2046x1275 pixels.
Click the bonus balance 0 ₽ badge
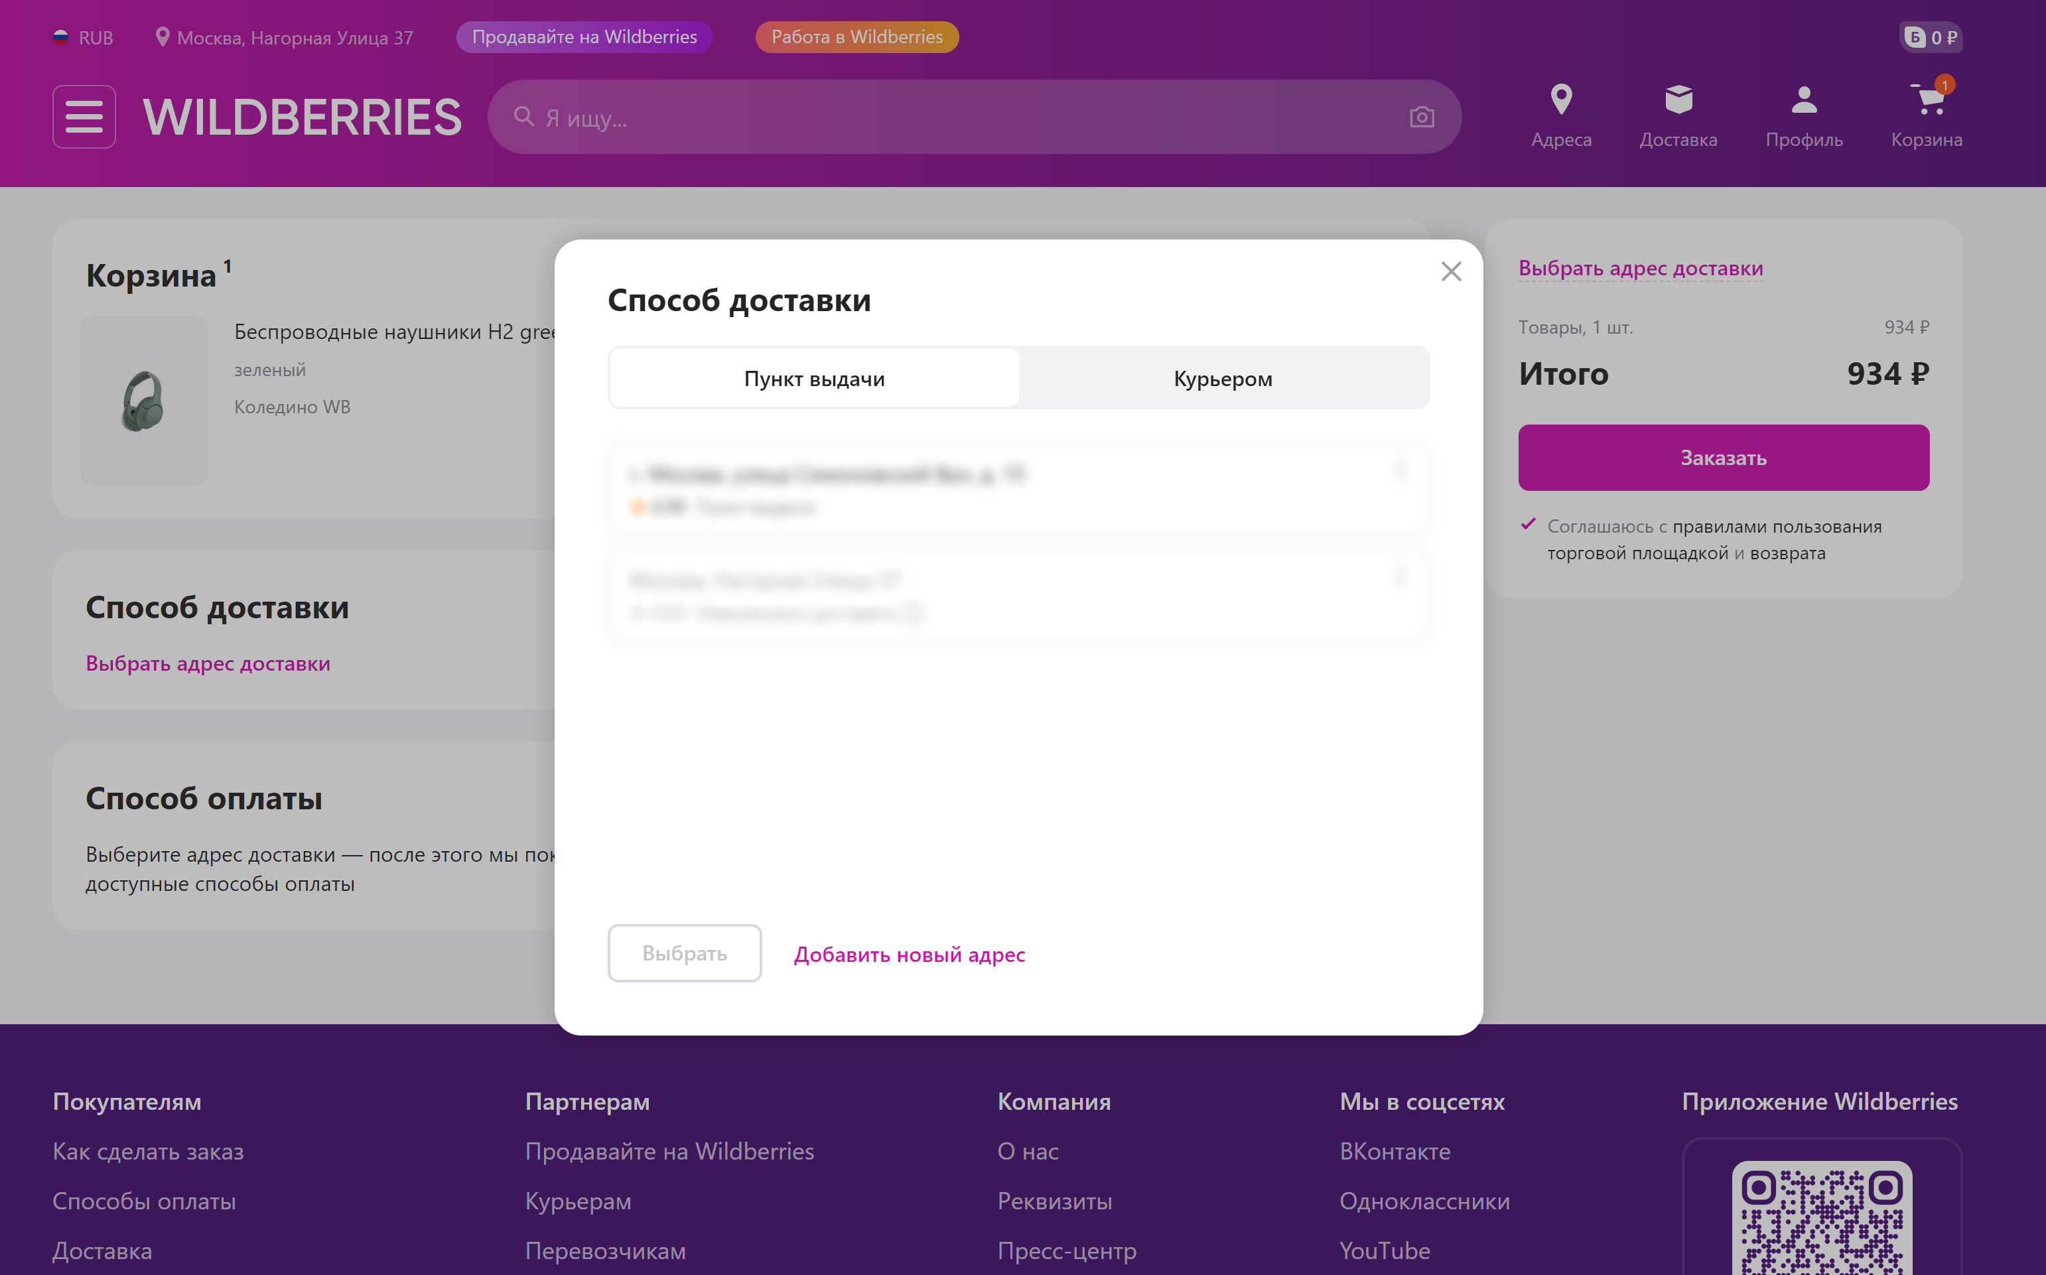[1931, 37]
